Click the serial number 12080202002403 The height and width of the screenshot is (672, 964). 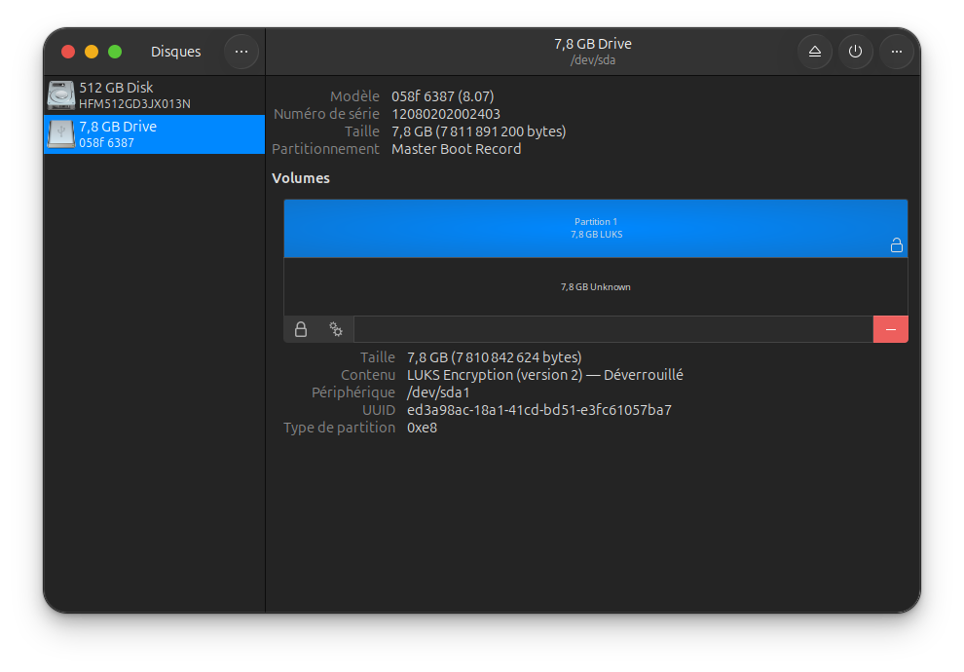446,114
